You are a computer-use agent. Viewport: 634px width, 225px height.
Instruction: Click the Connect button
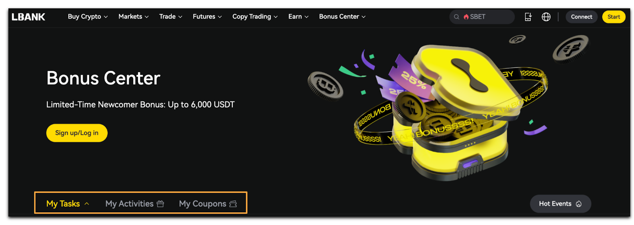[x=581, y=17]
